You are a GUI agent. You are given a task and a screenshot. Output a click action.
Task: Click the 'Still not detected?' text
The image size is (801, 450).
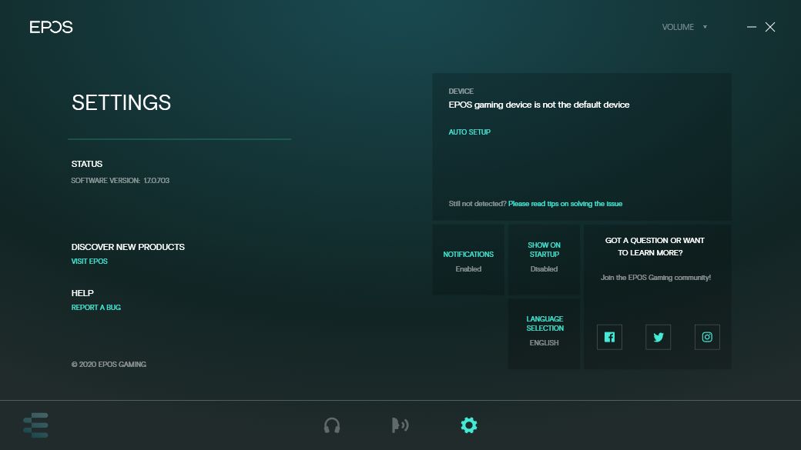[477, 204]
